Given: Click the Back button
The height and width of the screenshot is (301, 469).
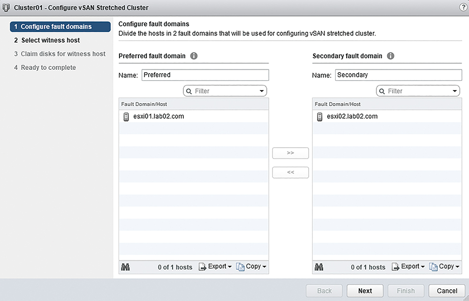Looking at the screenshot, I should (x=324, y=291).
